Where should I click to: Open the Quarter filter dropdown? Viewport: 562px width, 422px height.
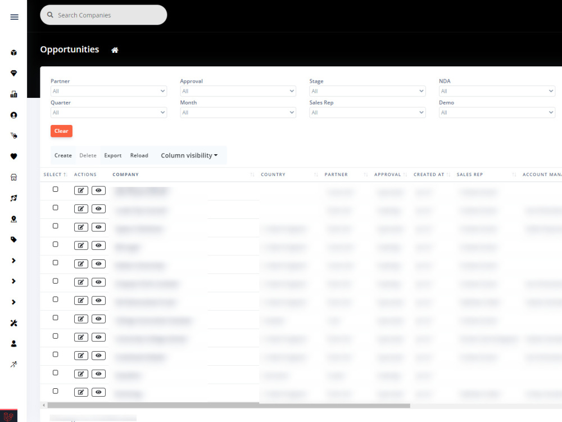(108, 113)
